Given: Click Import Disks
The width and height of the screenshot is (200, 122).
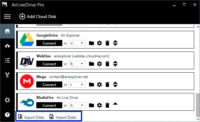Looking at the screenshot, I should pyautogui.click(x=63, y=117).
